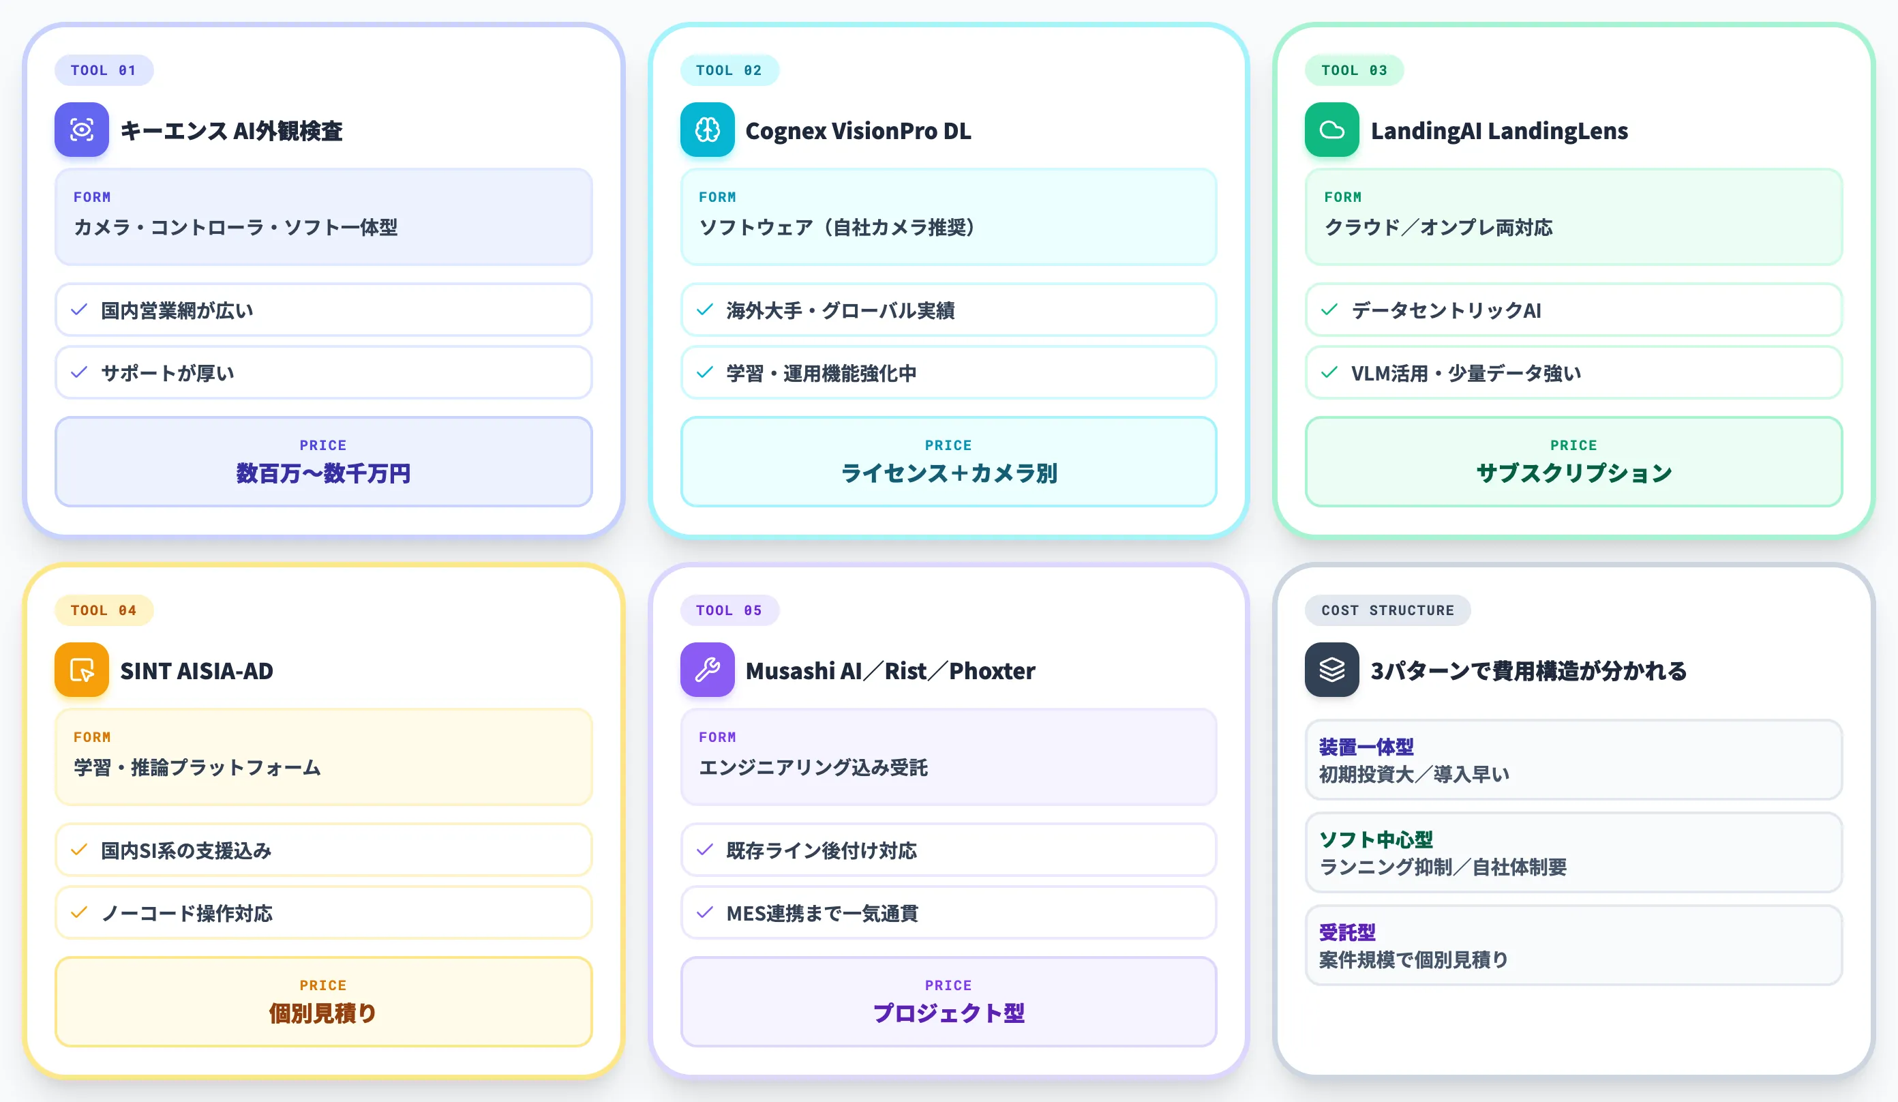The height and width of the screenshot is (1102, 1898).
Task: Click checkmark beside MES連携まで一気通貫
Action: (x=705, y=912)
